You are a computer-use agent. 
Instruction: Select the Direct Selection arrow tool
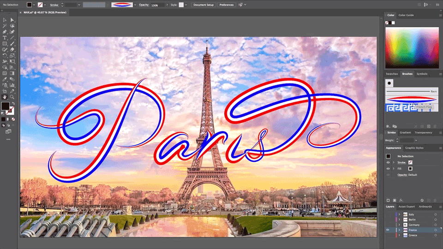(x=12, y=20)
